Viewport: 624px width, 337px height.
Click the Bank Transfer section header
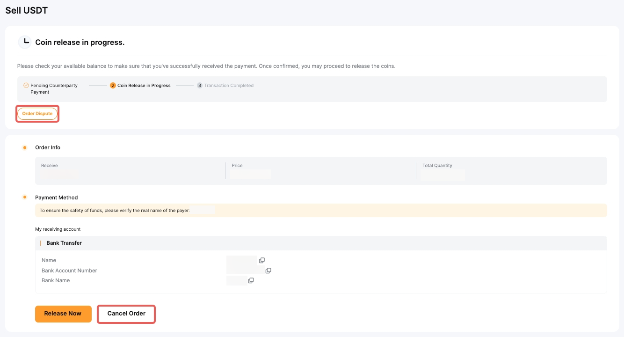point(64,243)
